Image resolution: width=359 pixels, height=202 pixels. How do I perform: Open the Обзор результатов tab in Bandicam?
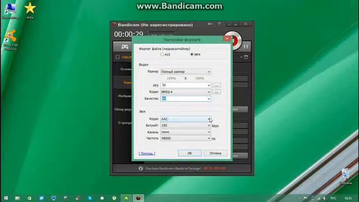123,109
